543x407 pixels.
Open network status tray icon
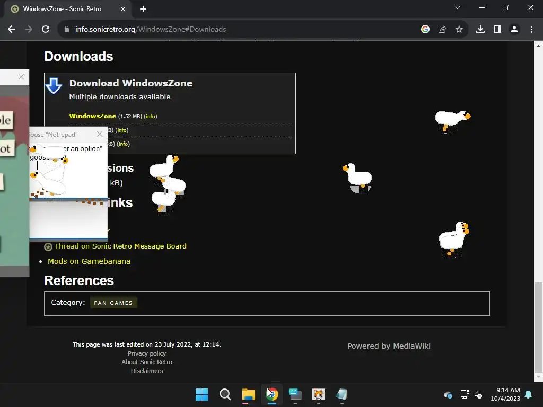click(x=465, y=394)
